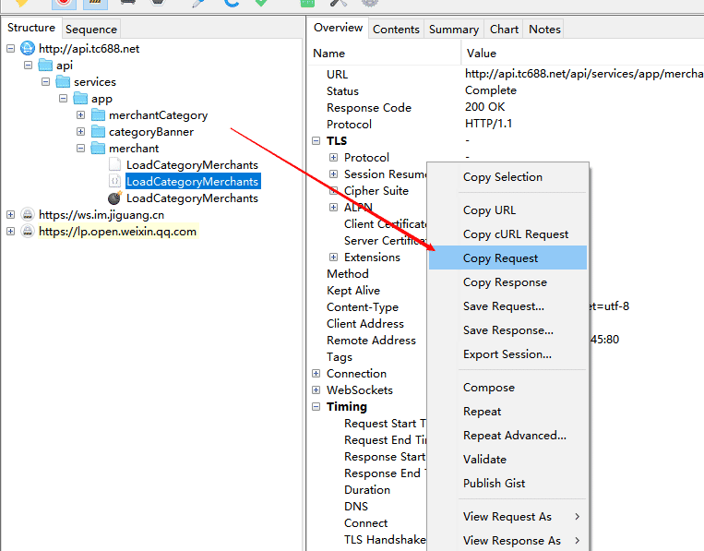The height and width of the screenshot is (551, 704).
Task: Expand the Connection section in Overview
Action: point(316,374)
